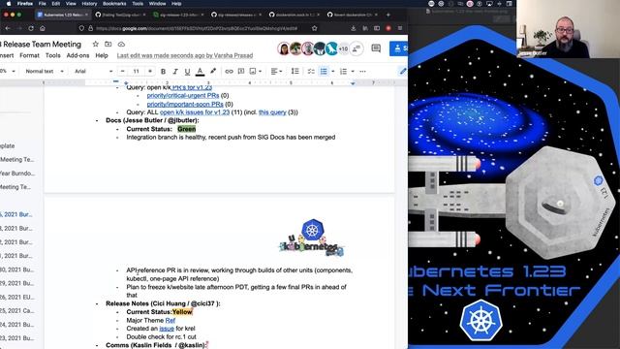Open the comment history icon

(376, 48)
